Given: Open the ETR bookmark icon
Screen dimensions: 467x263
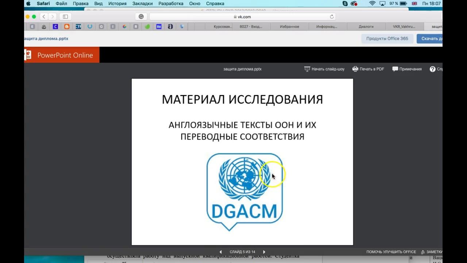Looking at the screenshot, I should 78,26.
